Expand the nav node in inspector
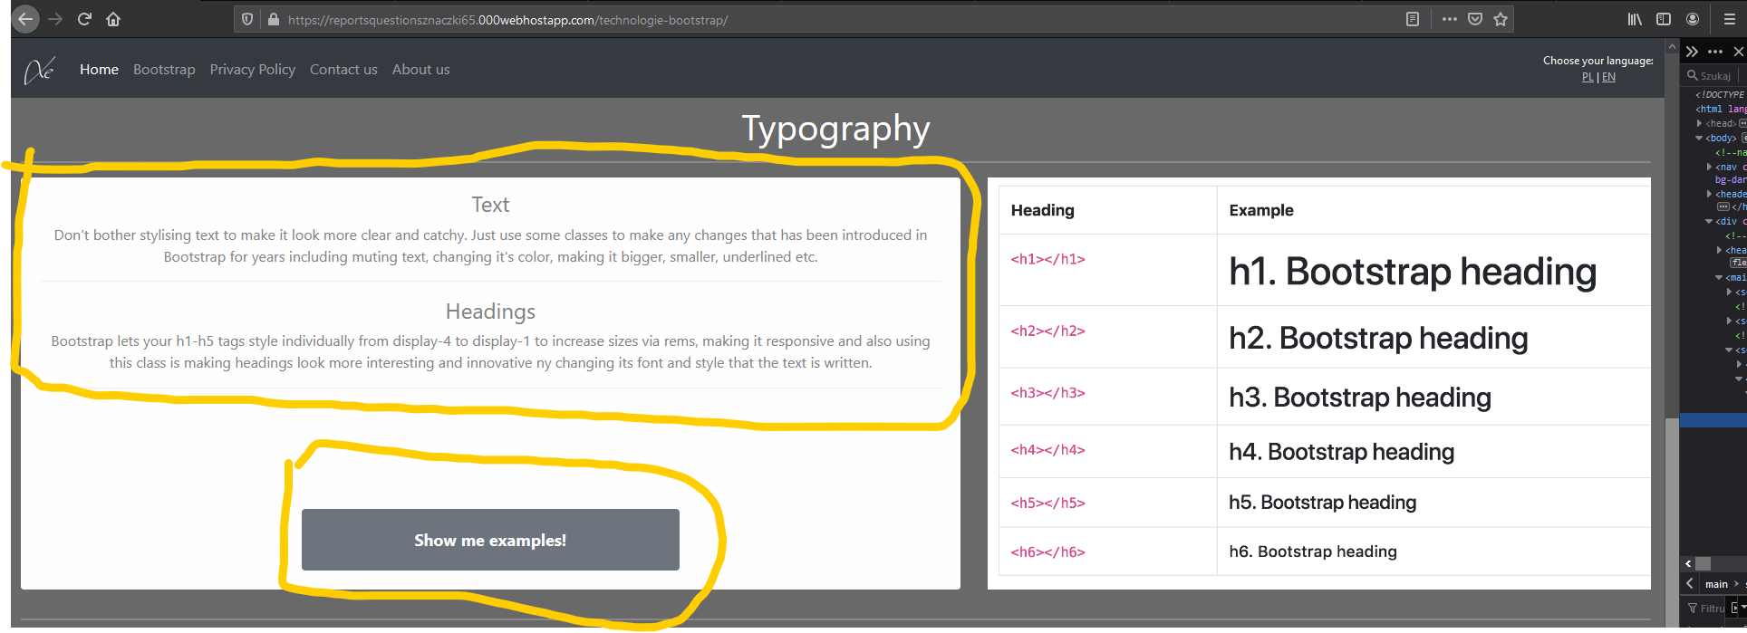Image resolution: width=1747 pixels, height=633 pixels. tap(1709, 167)
